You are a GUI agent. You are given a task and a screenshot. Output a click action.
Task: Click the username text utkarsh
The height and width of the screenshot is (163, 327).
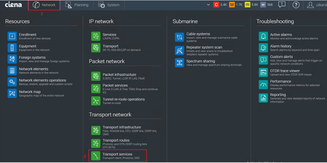pos(322,5)
